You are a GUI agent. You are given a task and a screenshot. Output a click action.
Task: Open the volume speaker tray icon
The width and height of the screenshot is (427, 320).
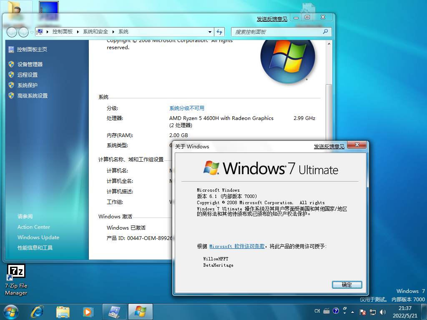coord(383,312)
